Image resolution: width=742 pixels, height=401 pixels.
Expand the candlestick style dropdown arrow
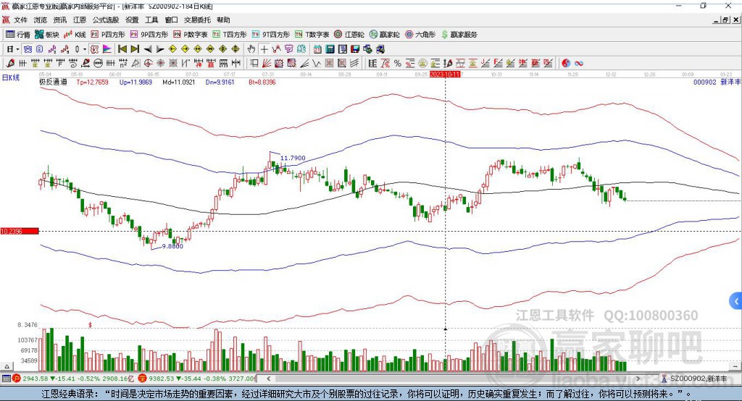click(x=85, y=49)
